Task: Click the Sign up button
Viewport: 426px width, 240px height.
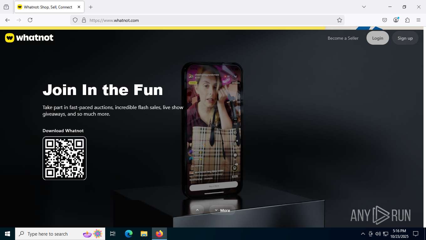Action: (405, 38)
